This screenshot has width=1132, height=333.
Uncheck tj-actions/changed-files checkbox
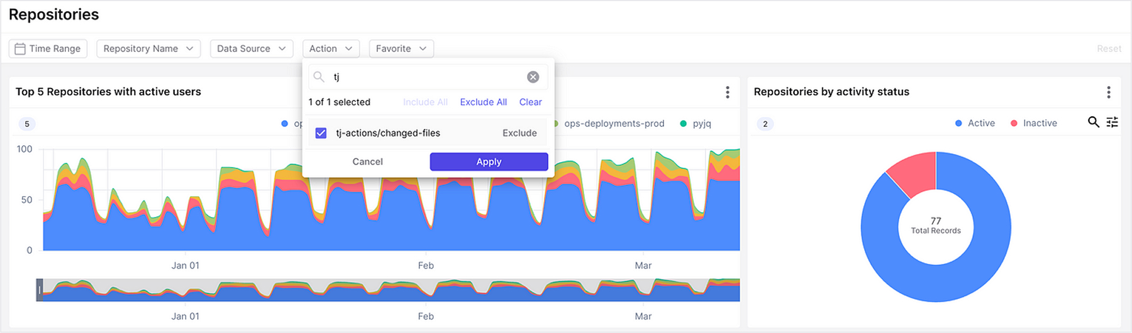tap(321, 133)
